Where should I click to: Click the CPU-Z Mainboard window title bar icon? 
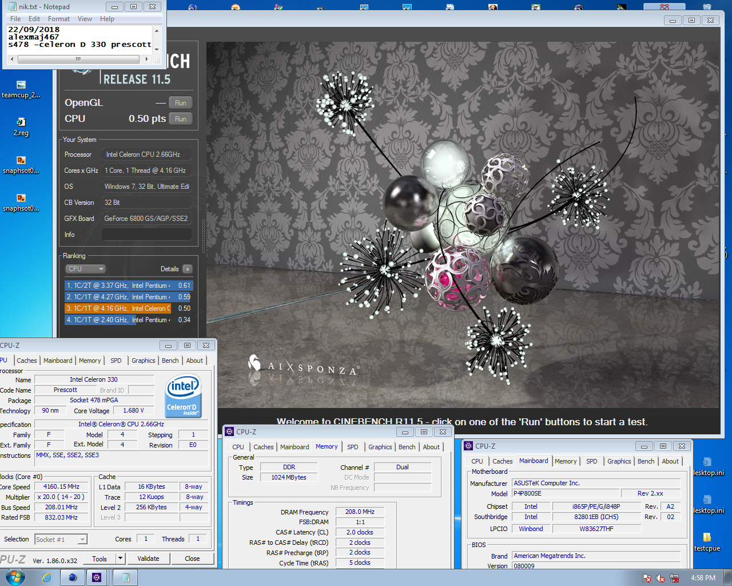(468, 446)
